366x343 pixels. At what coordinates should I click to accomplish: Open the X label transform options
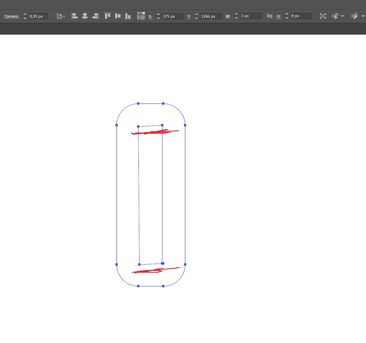[x=150, y=17]
